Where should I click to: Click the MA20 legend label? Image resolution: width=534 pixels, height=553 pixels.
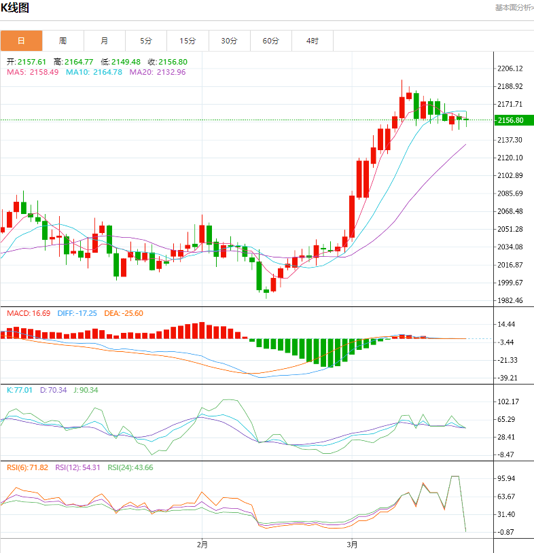coord(157,72)
